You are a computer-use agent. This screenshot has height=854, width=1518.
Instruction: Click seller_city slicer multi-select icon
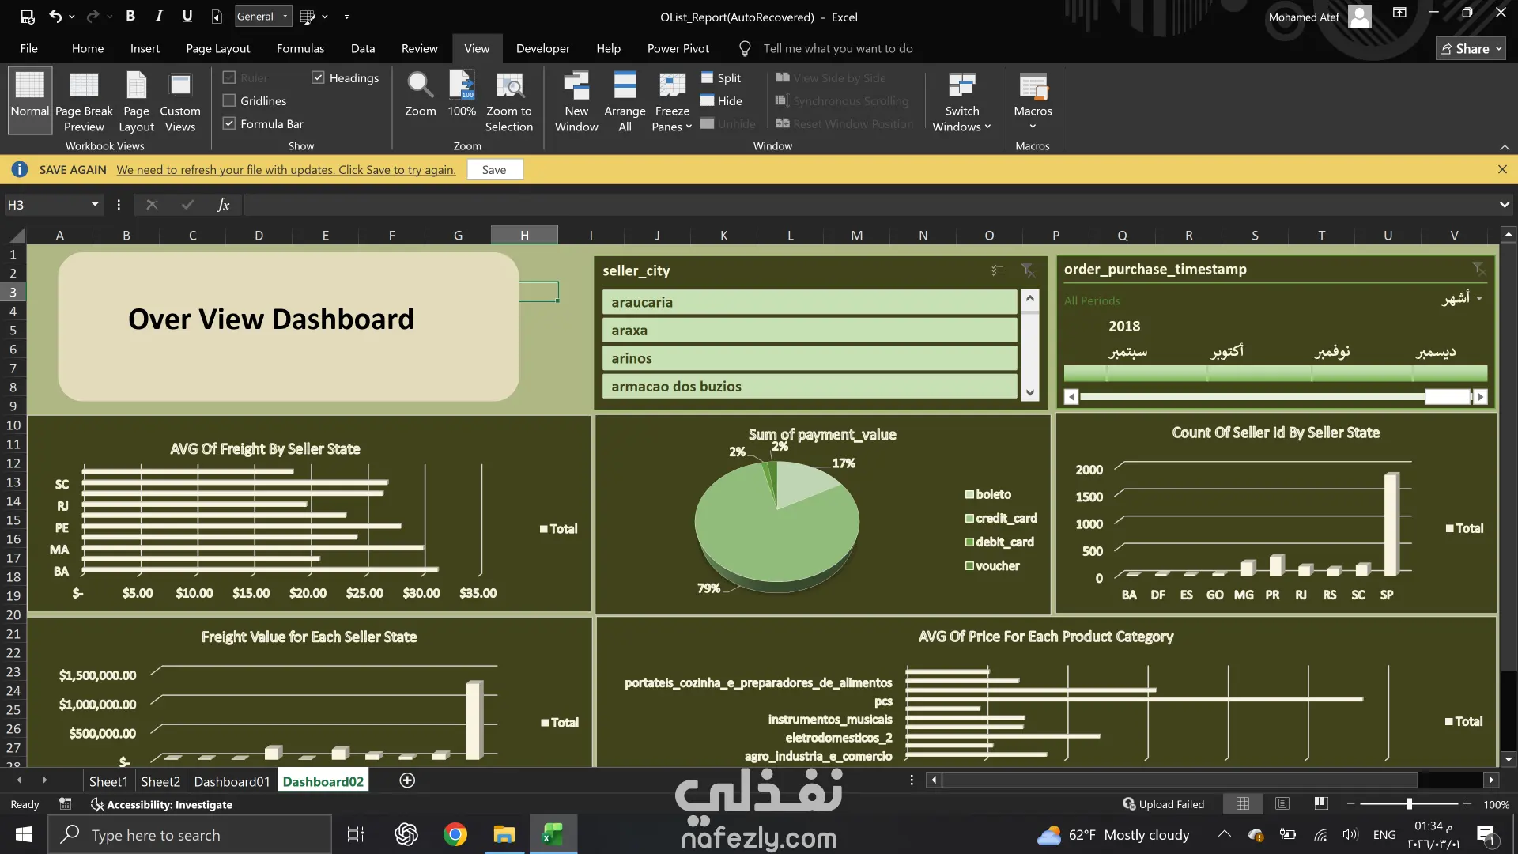coord(997,270)
